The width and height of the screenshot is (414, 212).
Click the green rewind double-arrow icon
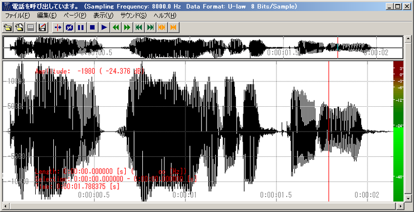point(115,27)
